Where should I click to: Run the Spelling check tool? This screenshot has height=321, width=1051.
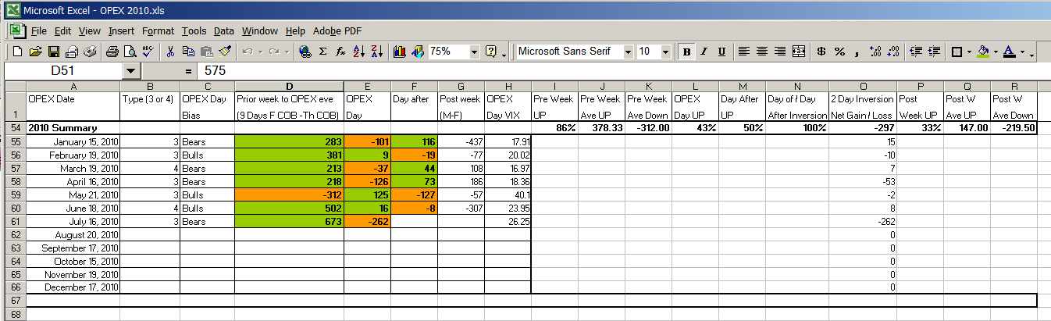[148, 52]
